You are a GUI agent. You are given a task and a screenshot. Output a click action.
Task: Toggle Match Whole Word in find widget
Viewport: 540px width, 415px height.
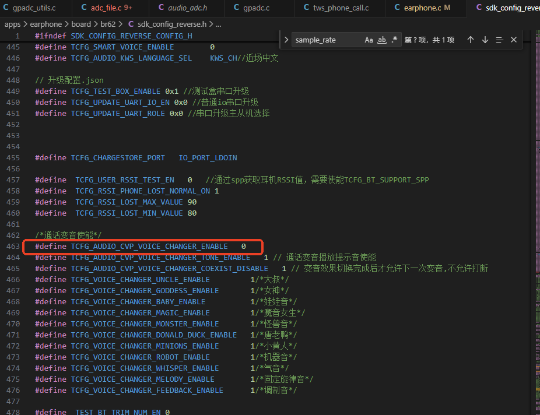click(382, 40)
